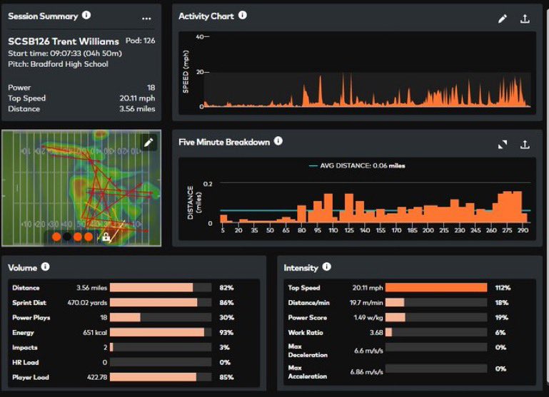Click the Activity Chart info icon
Image resolution: width=549 pixels, height=397 pixels.
tap(243, 15)
